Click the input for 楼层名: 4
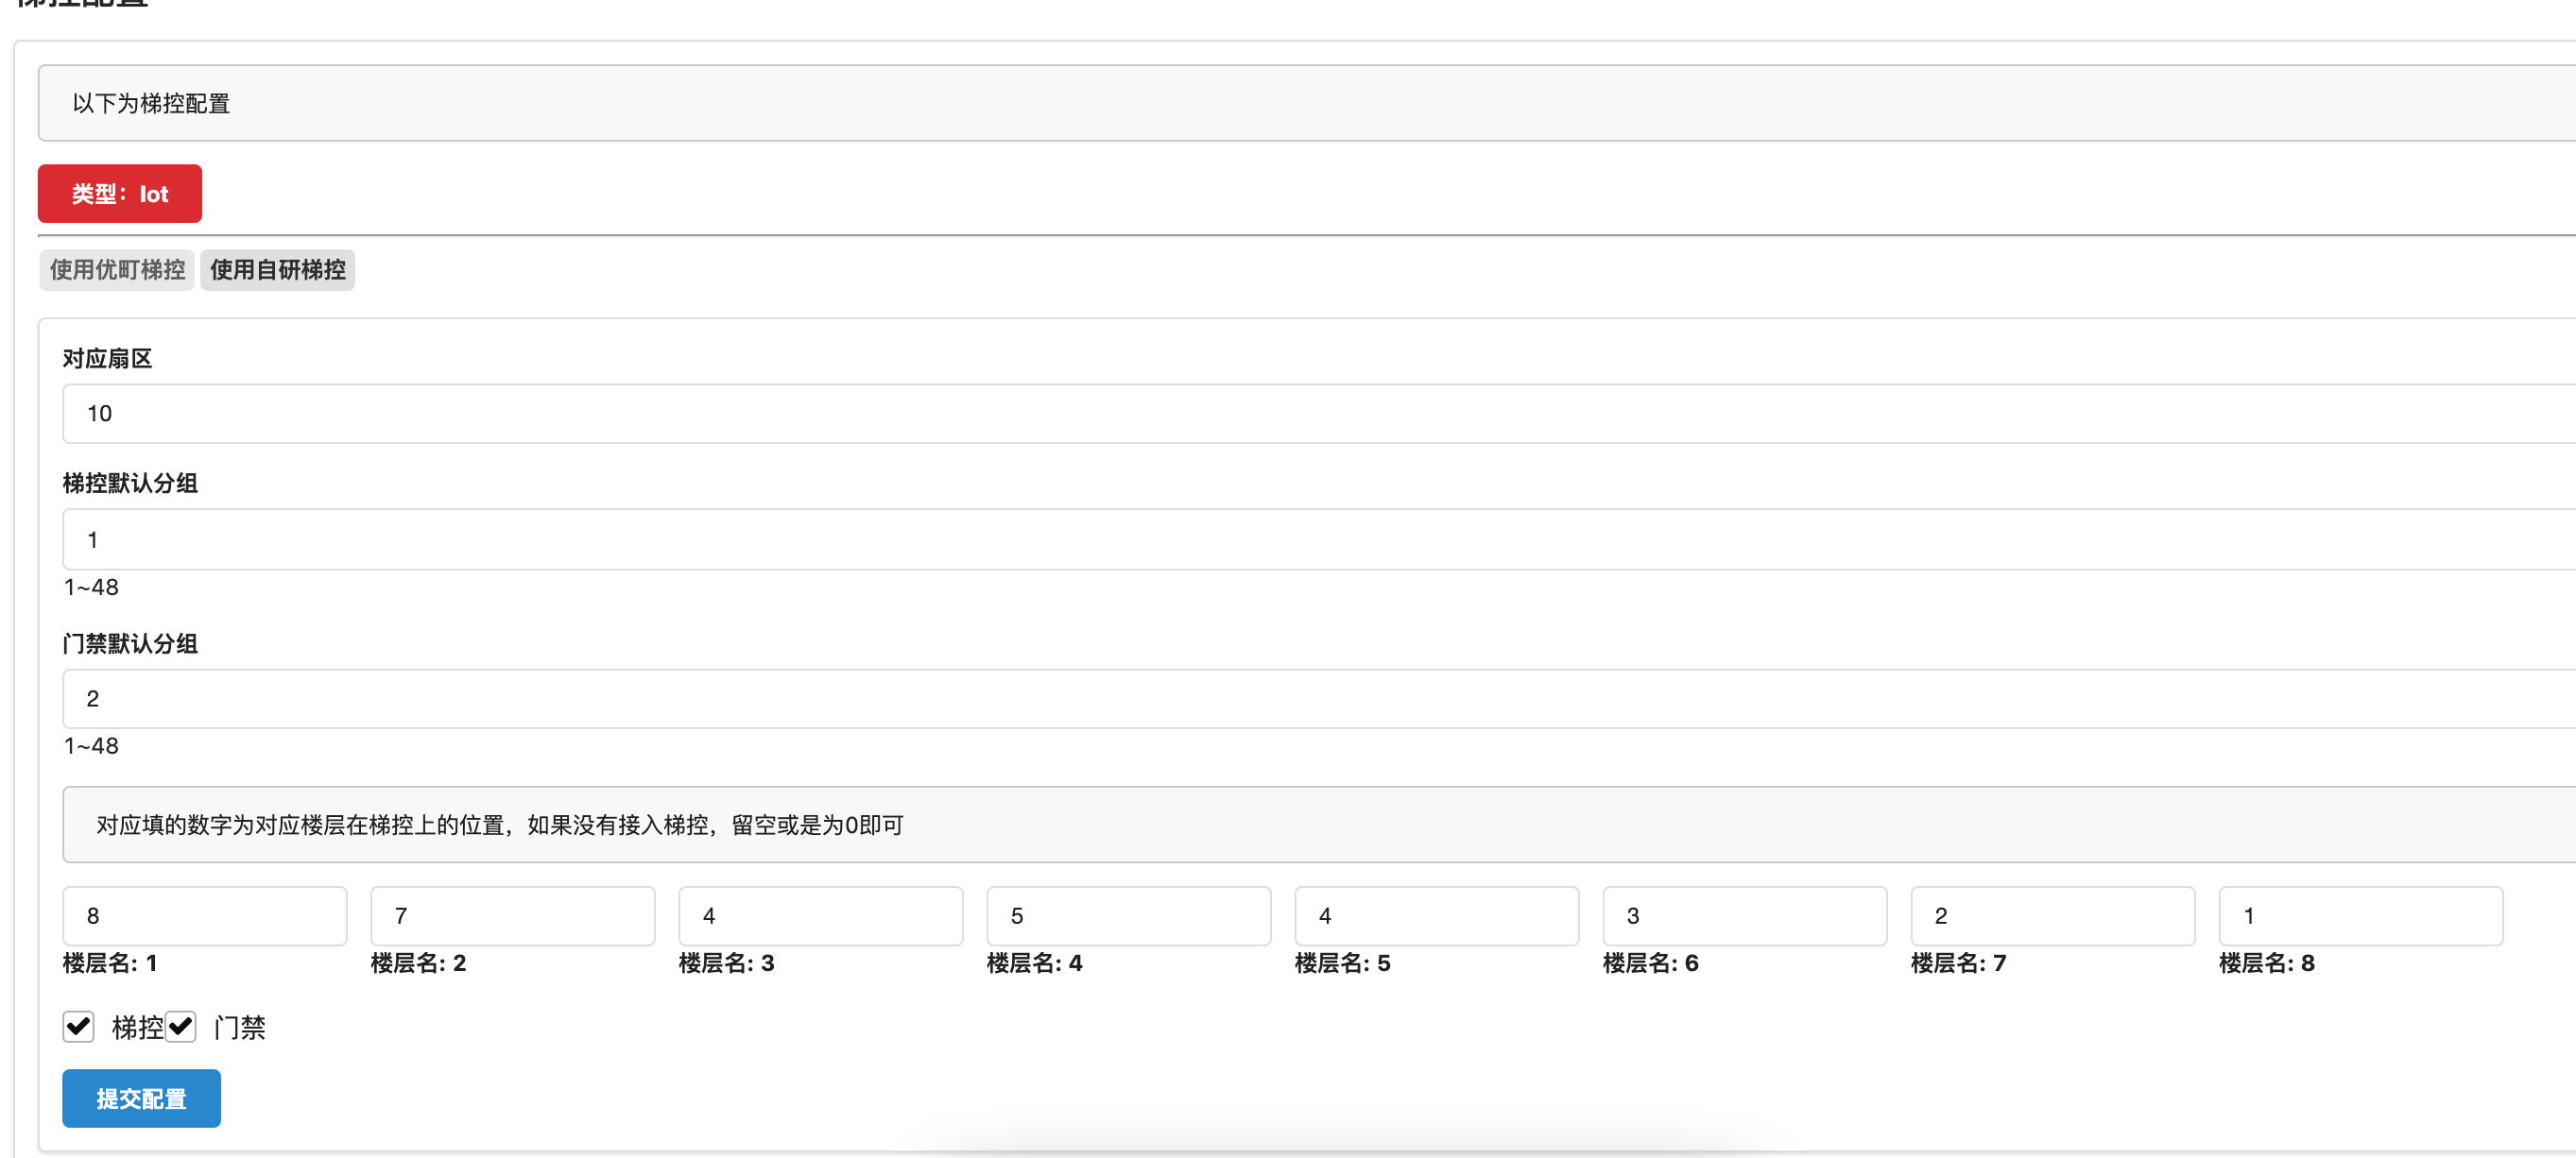 click(1128, 915)
